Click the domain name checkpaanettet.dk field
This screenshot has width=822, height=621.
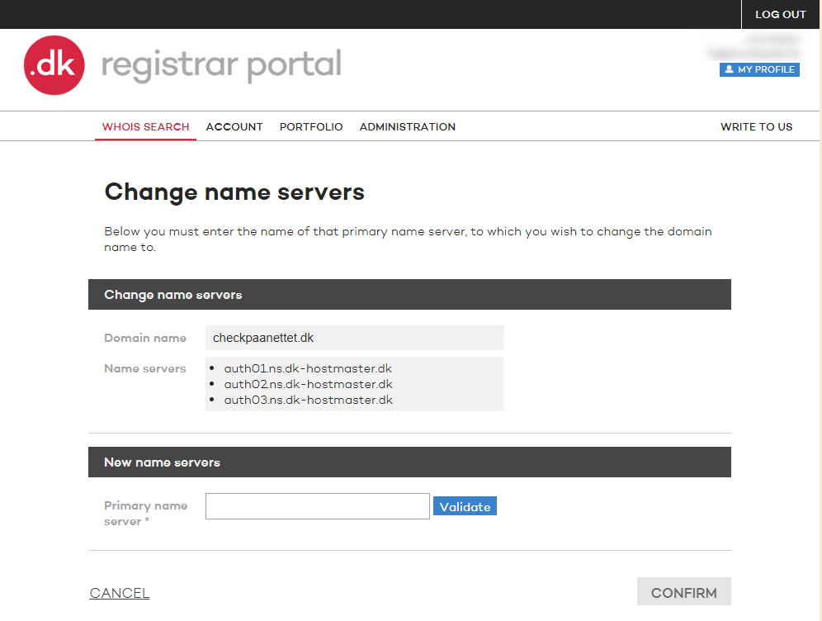pos(354,337)
